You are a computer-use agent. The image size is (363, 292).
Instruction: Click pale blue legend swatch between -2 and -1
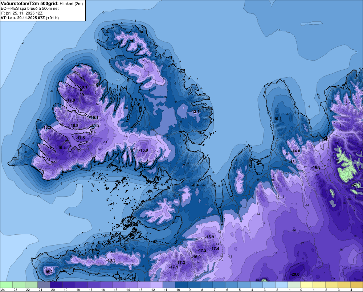282,284
